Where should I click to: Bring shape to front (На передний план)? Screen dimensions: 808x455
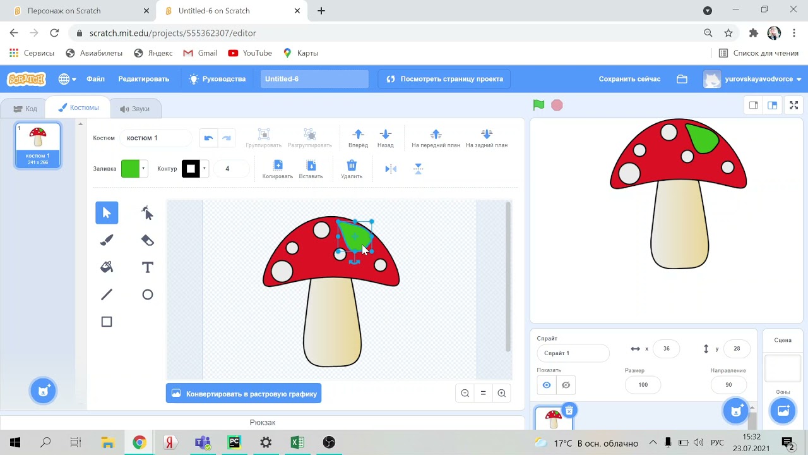pos(436,138)
